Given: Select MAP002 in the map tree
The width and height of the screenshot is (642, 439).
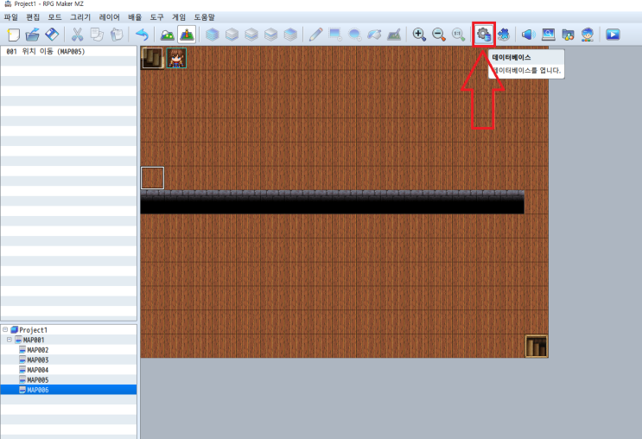Looking at the screenshot, I should click(38, 350).
